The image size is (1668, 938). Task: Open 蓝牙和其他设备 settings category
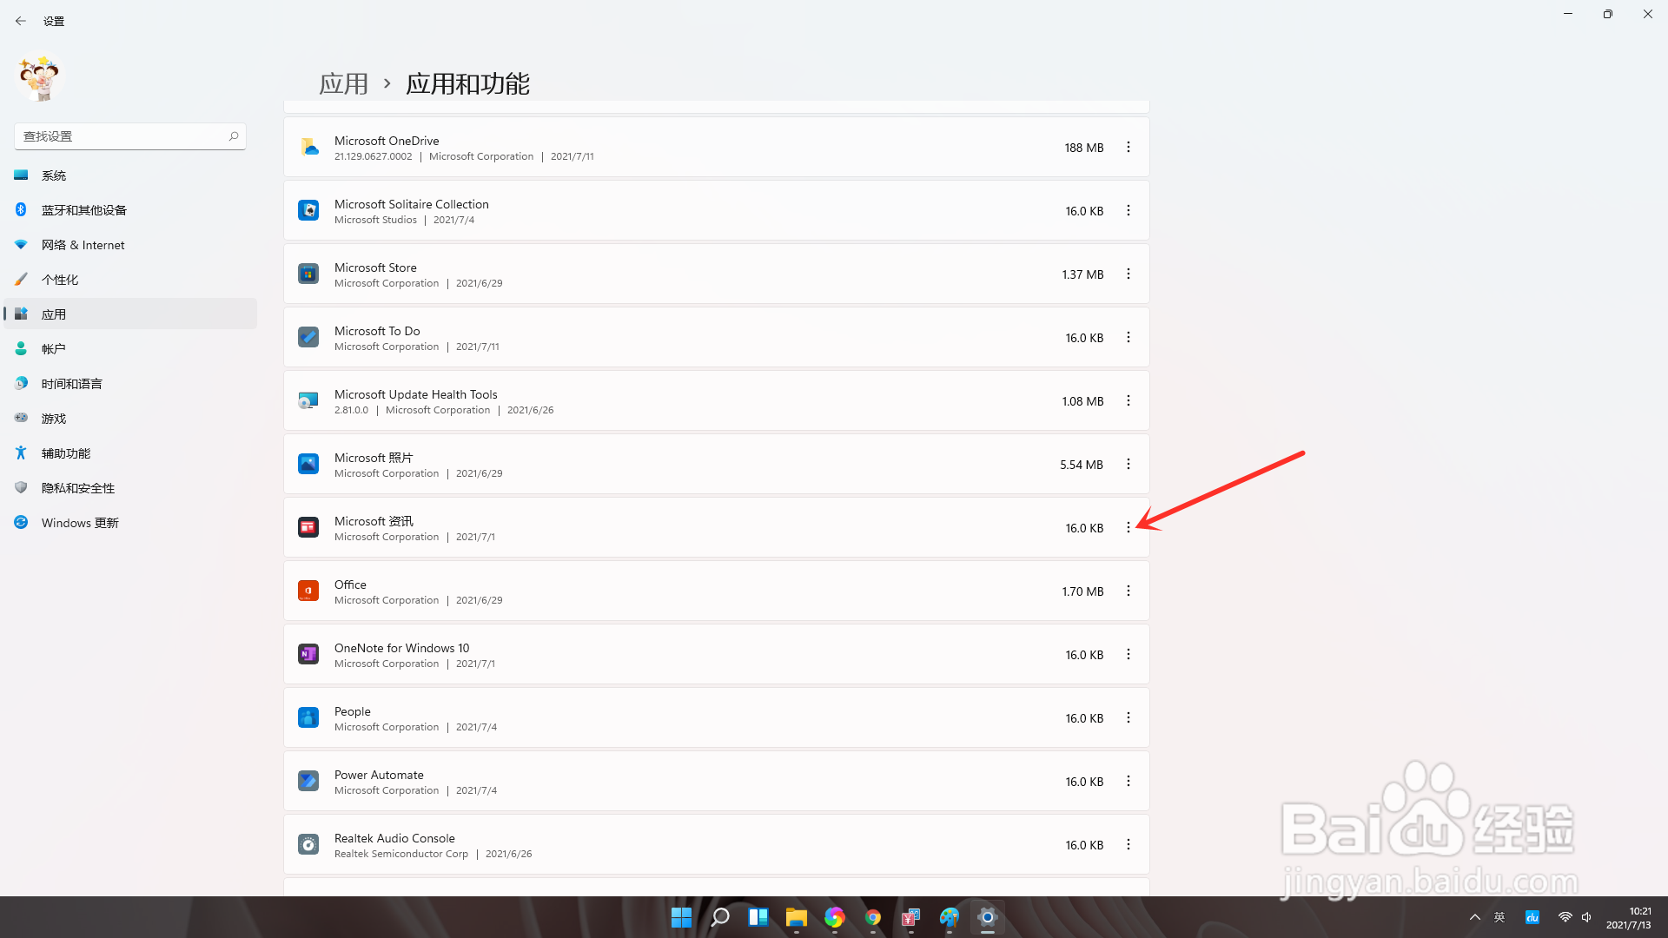[x=130, y=210]
